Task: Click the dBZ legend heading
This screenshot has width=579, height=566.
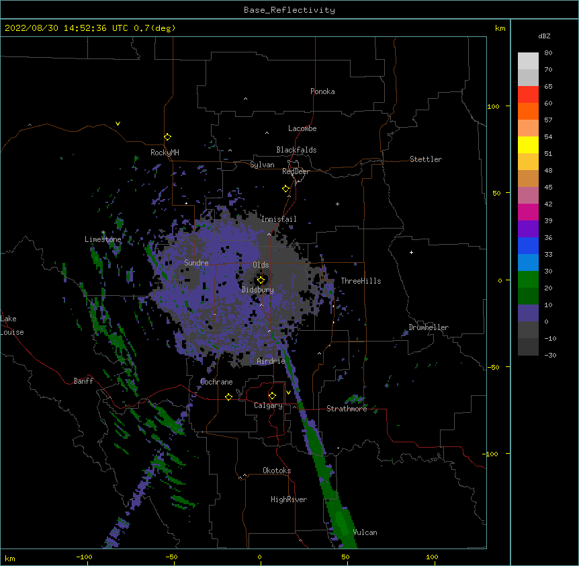Action: (544, 36)
